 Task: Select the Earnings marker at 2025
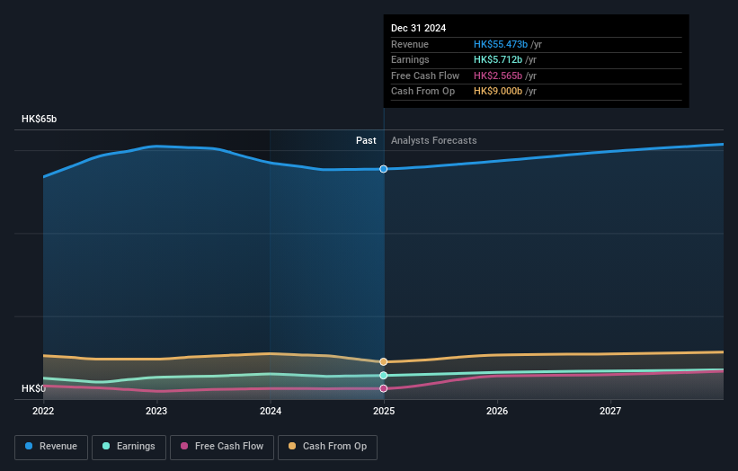tap(384, 376)
